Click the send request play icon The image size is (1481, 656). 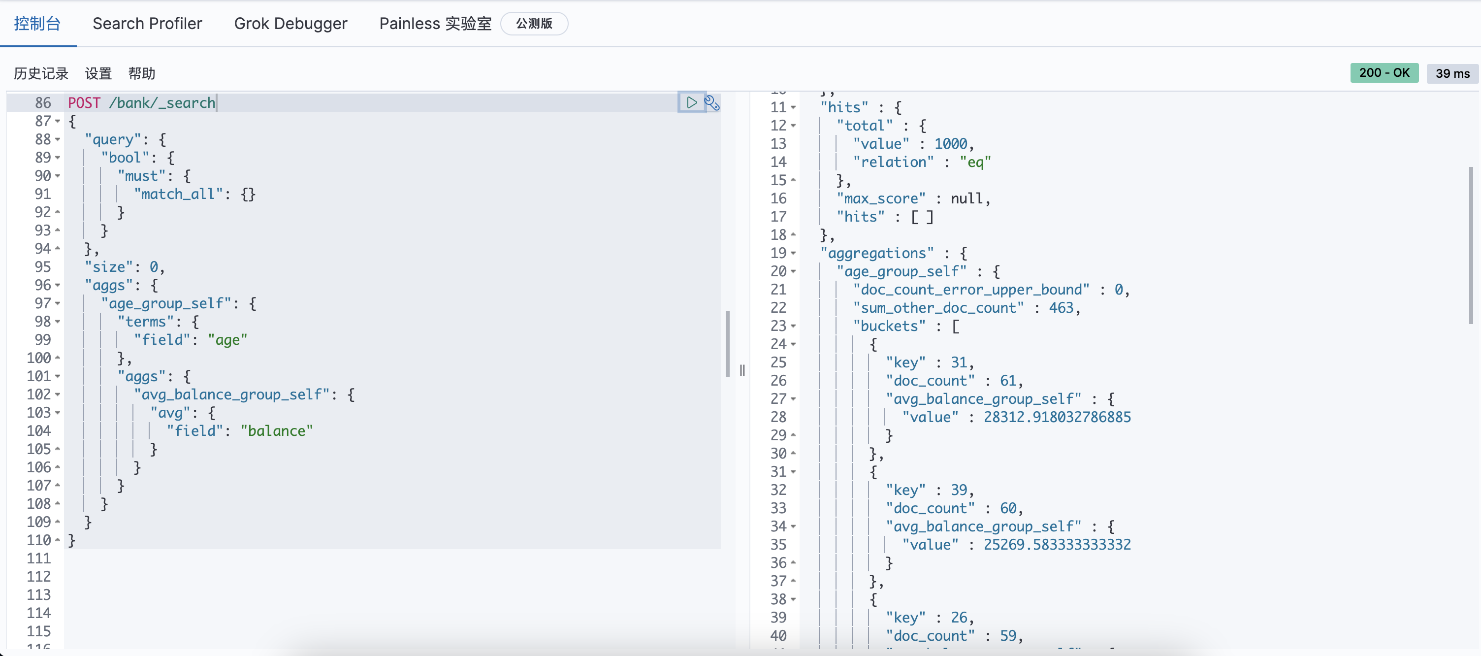(x=692, y=102)
